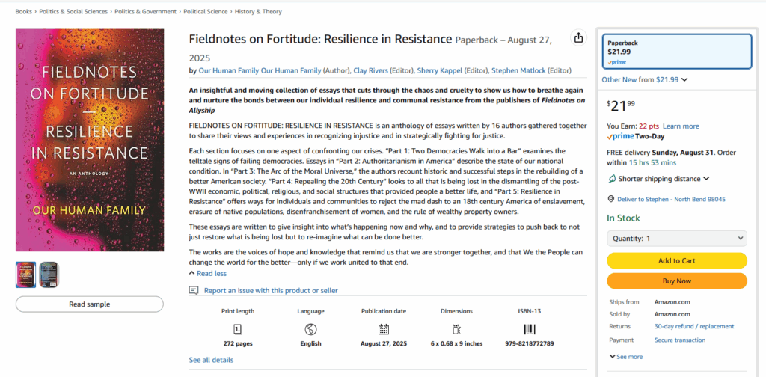Click the dimensions icon
766x377 pixels.
pos(456,329)
